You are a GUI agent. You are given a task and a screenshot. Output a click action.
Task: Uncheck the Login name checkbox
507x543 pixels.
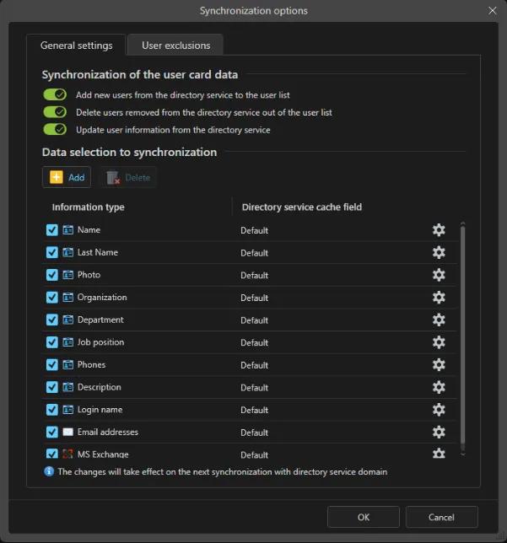pos(52,410)
